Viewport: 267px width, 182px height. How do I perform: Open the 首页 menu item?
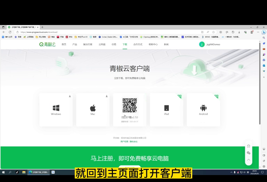pos(64,44)
